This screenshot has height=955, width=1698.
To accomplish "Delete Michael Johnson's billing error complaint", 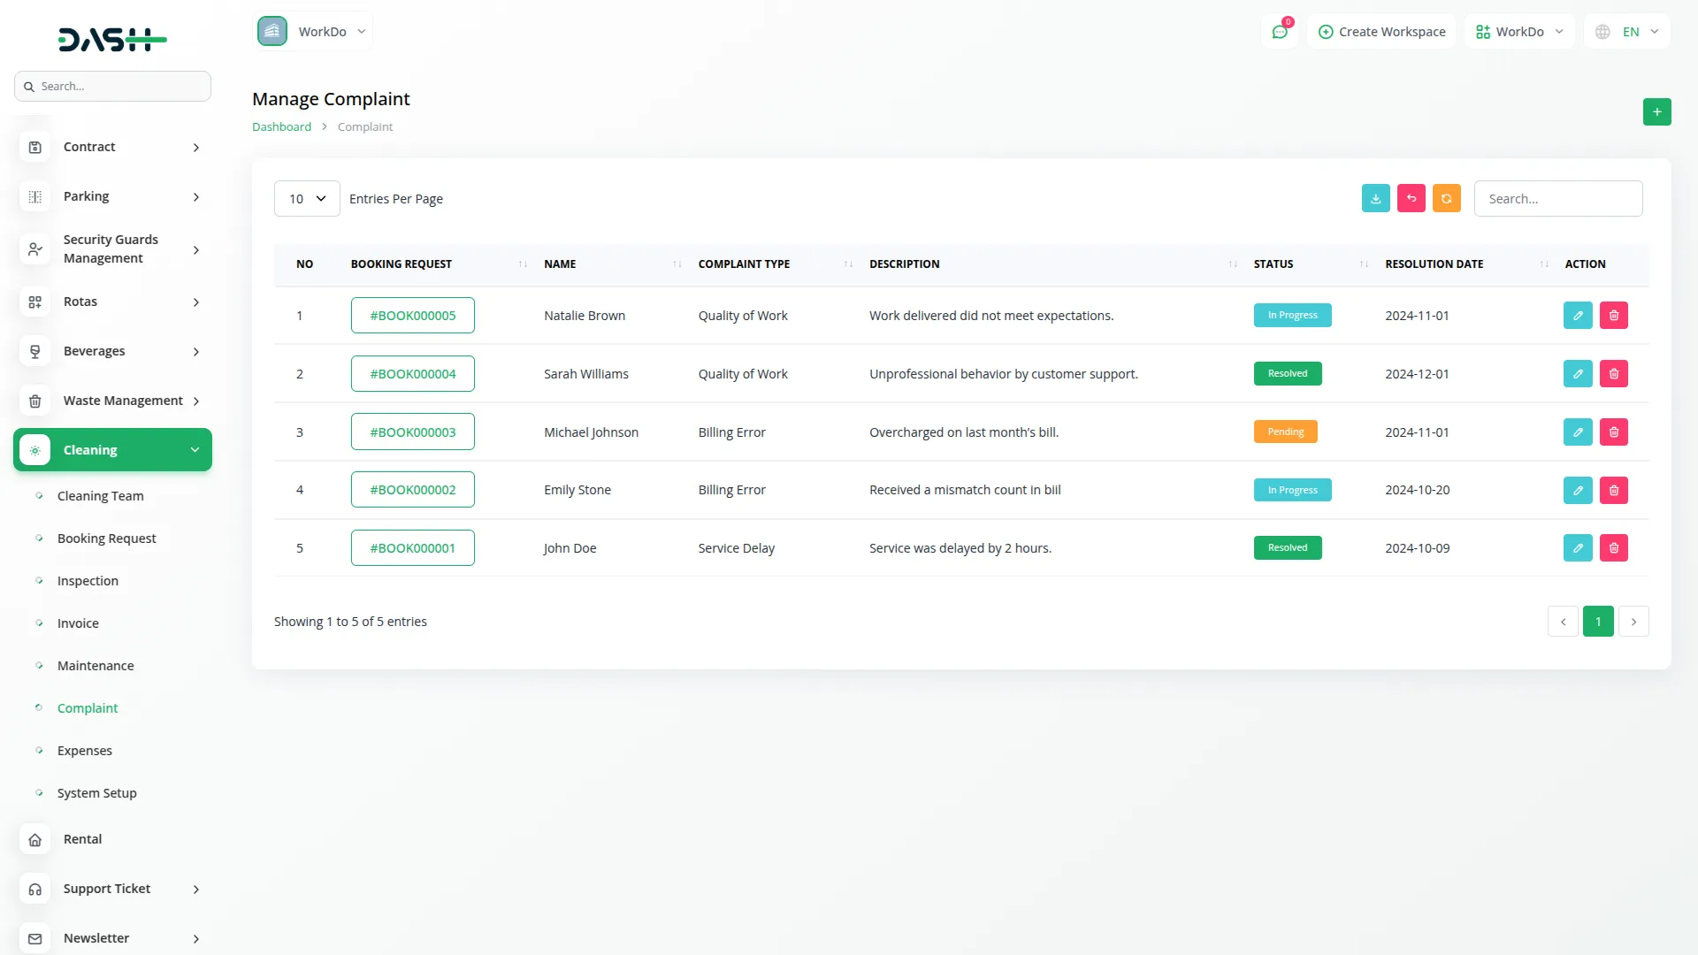I will (x=1613, y=432).
